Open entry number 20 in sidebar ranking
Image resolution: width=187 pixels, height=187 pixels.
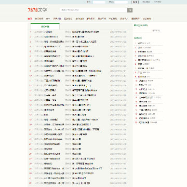click(x=143, y=123)
